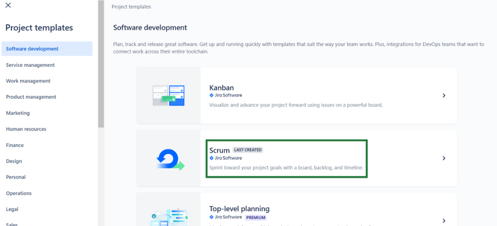The width and height of the screenshot is (497, 226).
Task: Select Design category in sidebar
Action: [x=14, y=161]
